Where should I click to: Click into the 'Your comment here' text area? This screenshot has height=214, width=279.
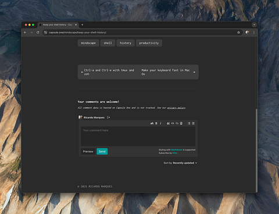pyautogui.click(x=138, y=136)
